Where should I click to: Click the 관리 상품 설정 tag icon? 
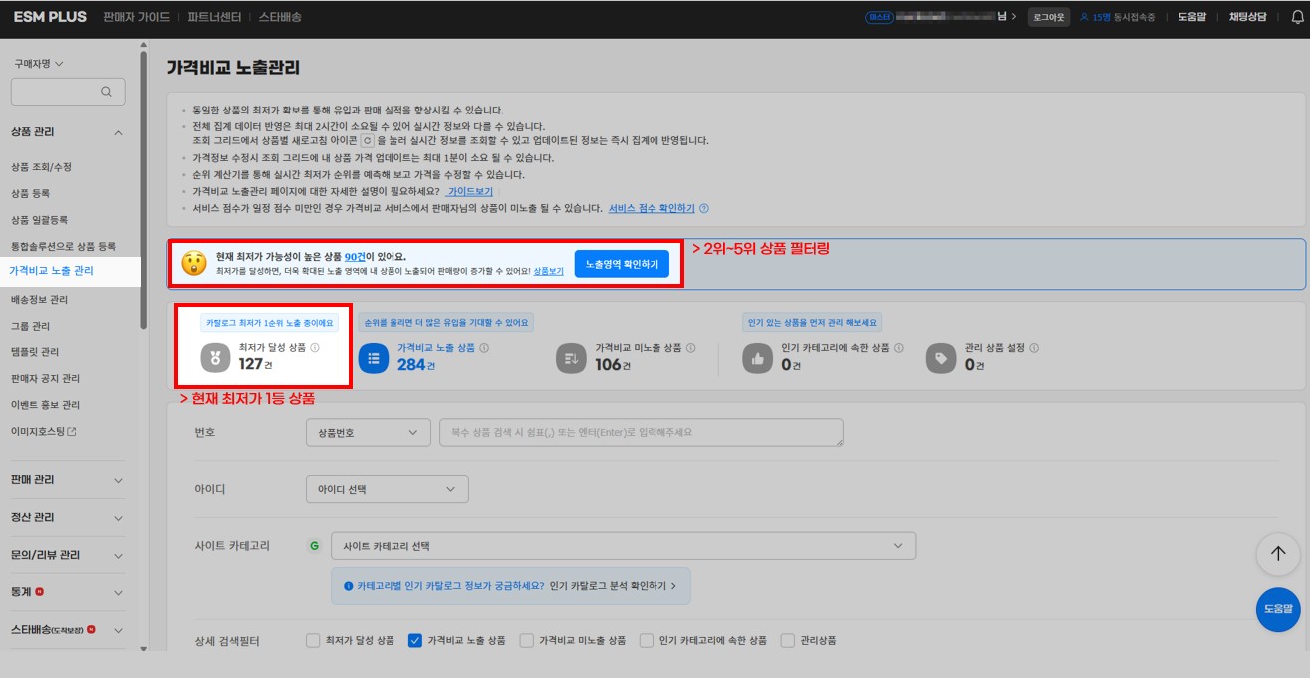click(x=941, y=358)
